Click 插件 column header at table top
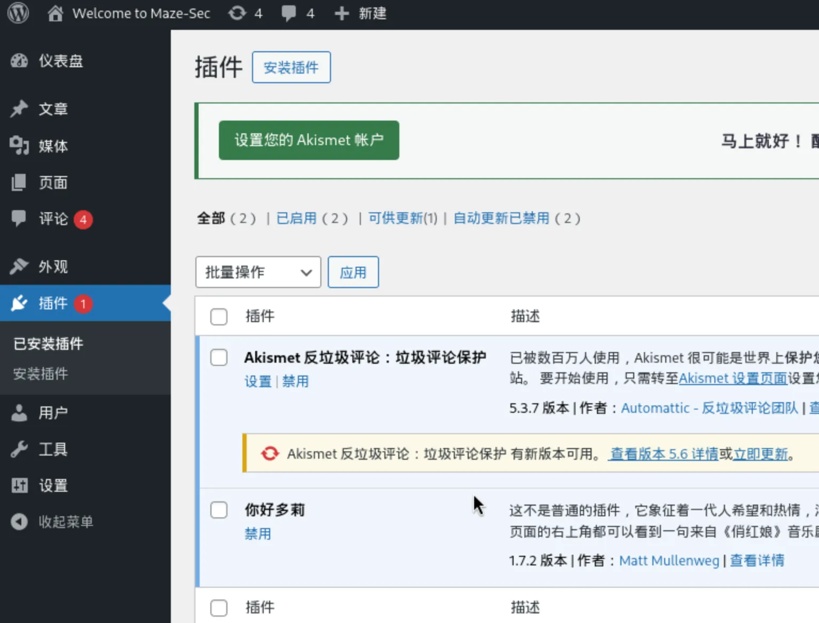 pos(260,316)
